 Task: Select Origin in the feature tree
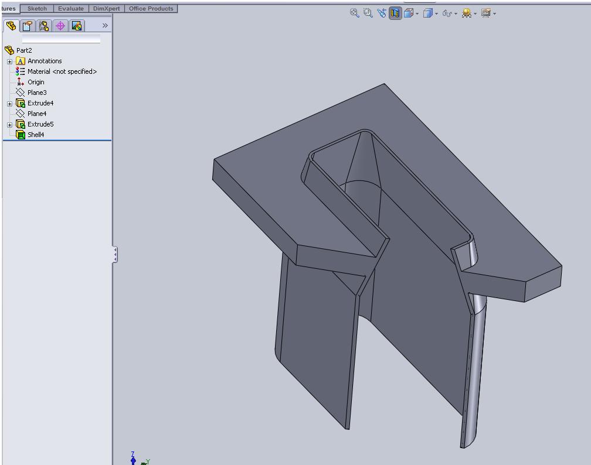36,82
